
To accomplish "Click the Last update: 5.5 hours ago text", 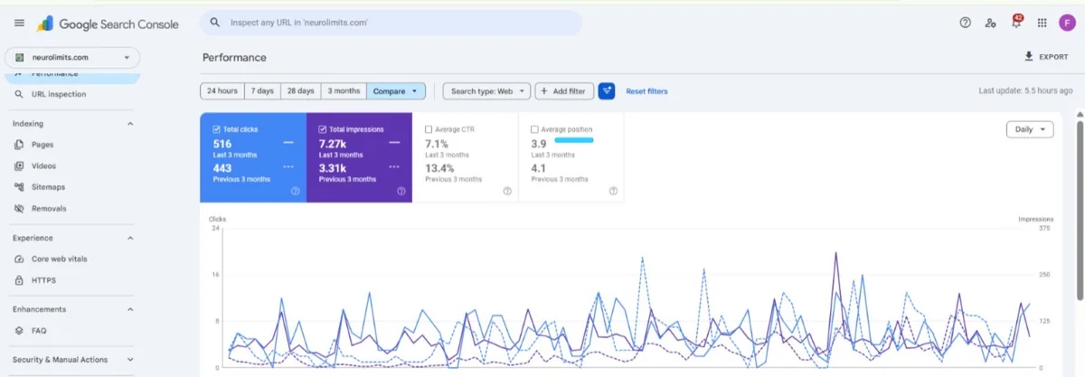I will point(1024,91).
